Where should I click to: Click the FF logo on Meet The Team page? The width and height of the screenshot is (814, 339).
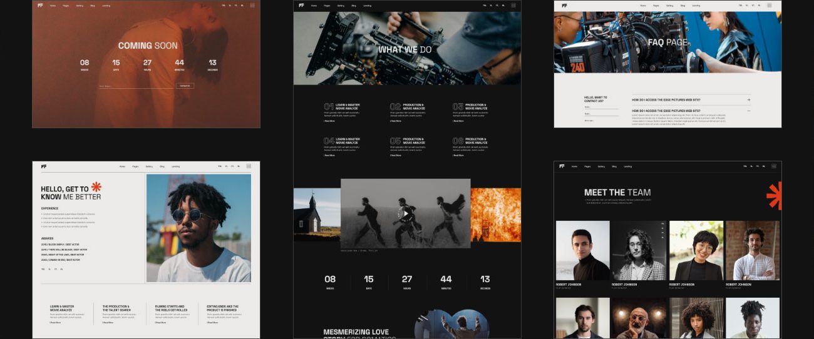coord(562,166)
